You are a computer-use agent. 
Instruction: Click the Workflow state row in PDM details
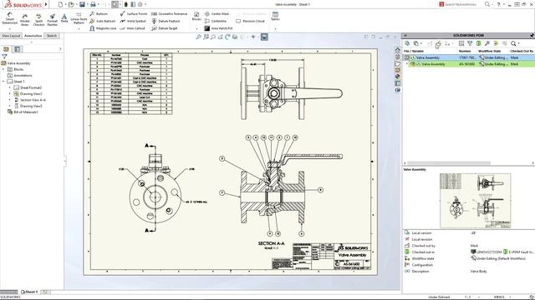469,258
